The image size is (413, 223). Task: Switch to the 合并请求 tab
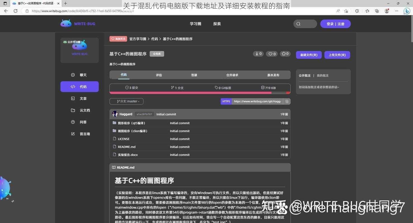[x=232, y=75]
